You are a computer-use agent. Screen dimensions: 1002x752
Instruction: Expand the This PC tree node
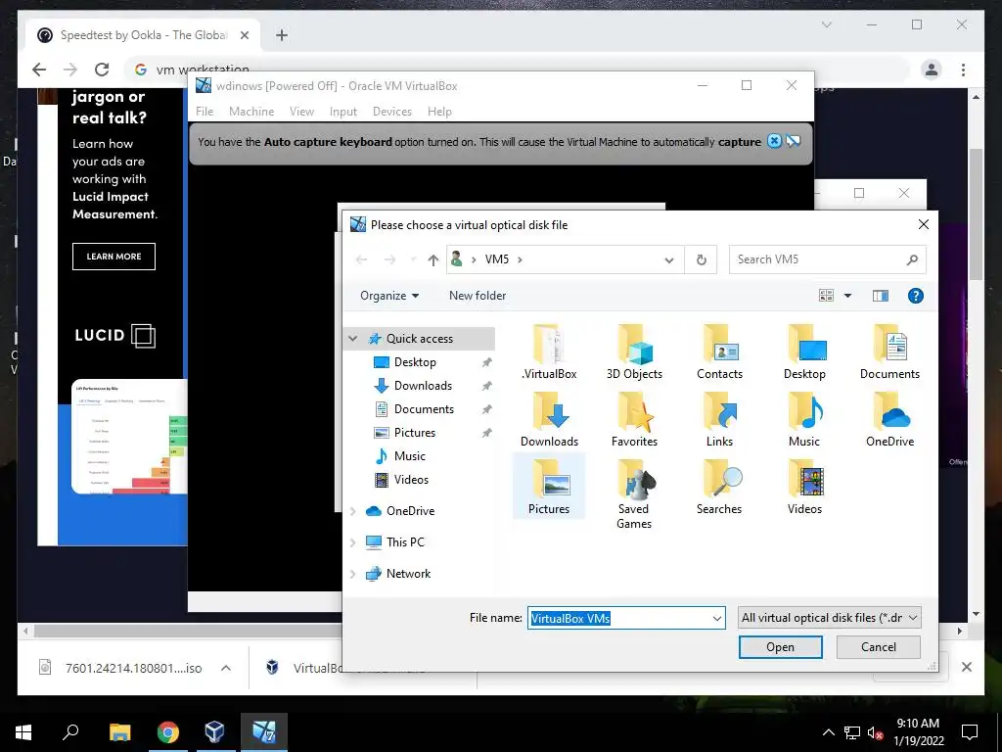[x=352, y=541]
